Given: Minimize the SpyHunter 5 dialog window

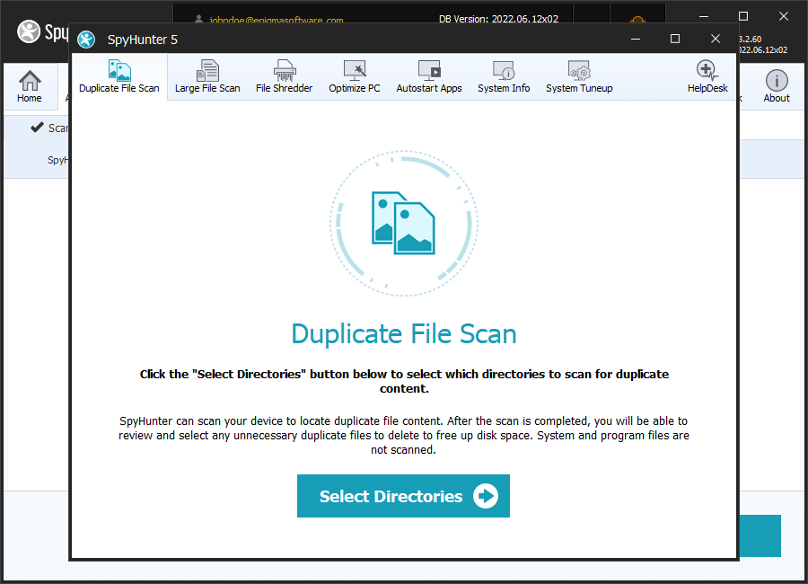Looking at the screenshot, I should click(636, 39).
